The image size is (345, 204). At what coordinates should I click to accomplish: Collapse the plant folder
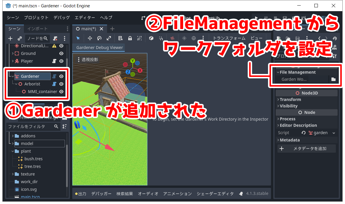pyautogui.click(x=13, y=151)
